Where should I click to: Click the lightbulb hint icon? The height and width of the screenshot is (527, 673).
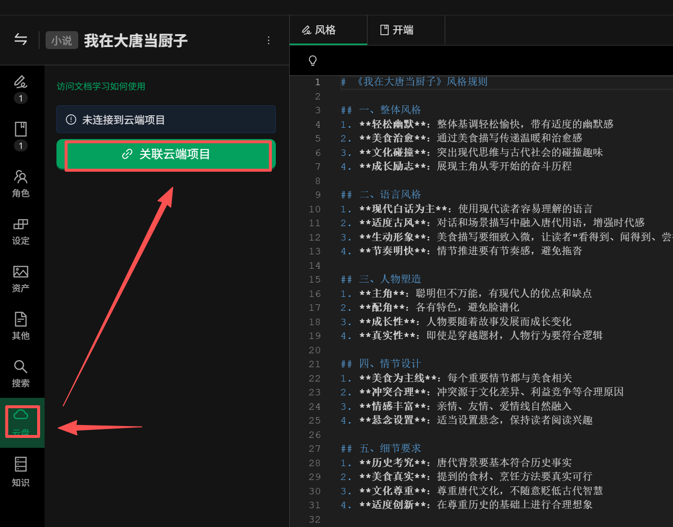click(312, 60)
